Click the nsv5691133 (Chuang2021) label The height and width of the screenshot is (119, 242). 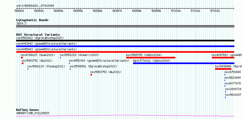tap(46, 66)
